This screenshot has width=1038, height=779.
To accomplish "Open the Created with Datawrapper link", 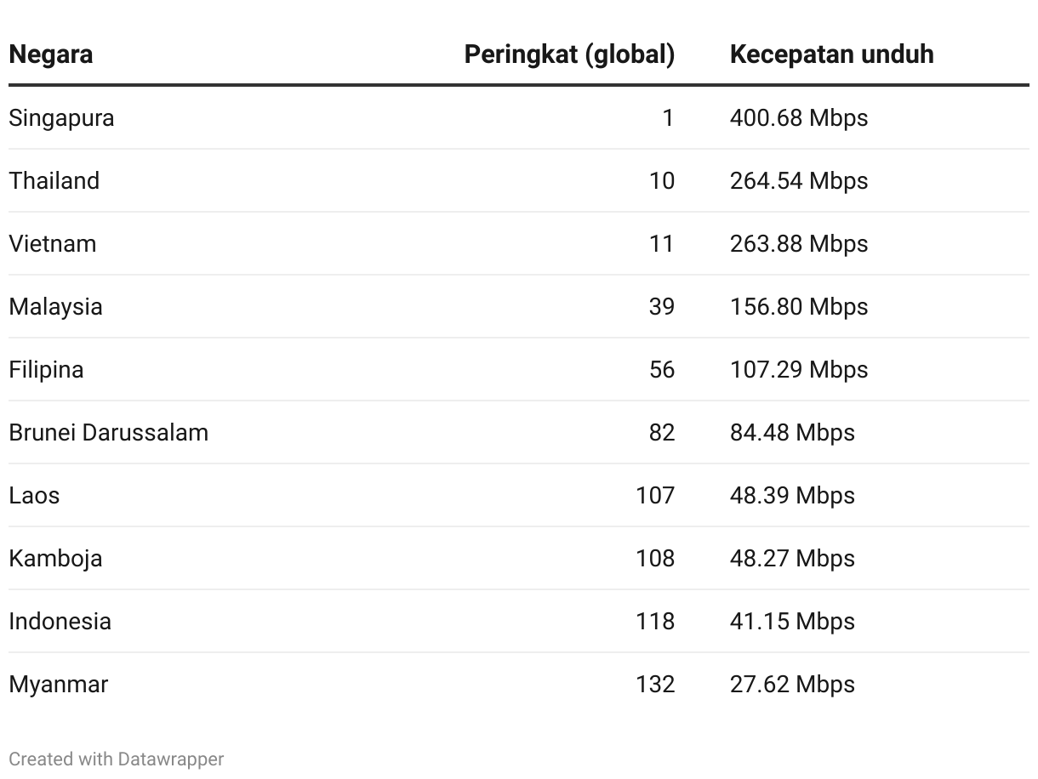I will click(x=117, y=759).
